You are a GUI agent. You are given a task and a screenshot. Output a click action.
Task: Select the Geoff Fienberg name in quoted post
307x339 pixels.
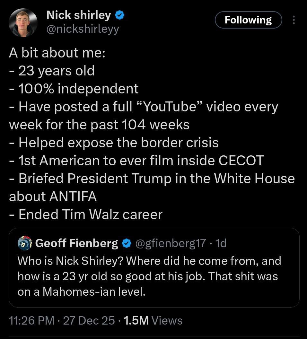click(76, 243)
